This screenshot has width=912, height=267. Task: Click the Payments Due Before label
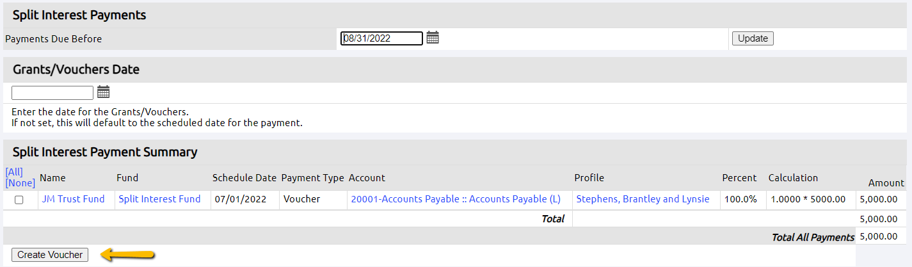coord(54,39)
